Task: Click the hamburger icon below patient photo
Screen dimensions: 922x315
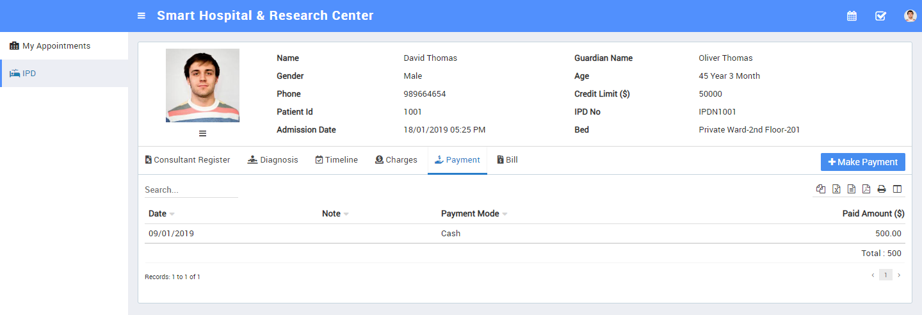Action: click(x=202, y=133)
